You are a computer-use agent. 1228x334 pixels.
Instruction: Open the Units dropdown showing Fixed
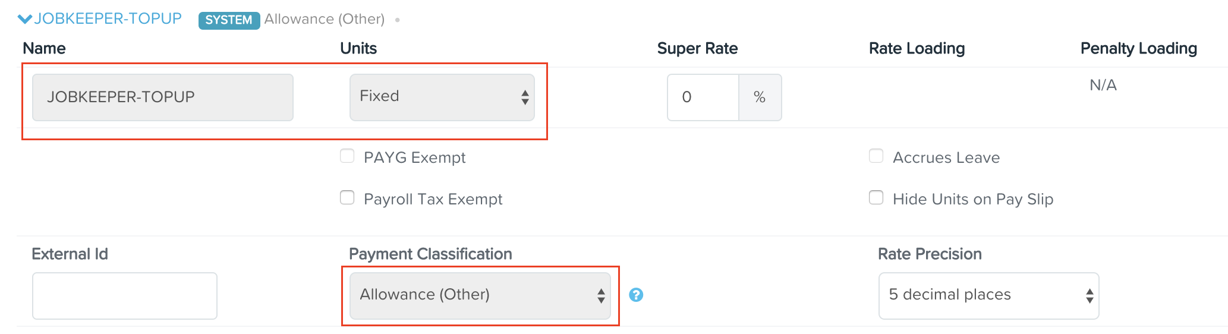pyautogui.click(x=442, y=97)
